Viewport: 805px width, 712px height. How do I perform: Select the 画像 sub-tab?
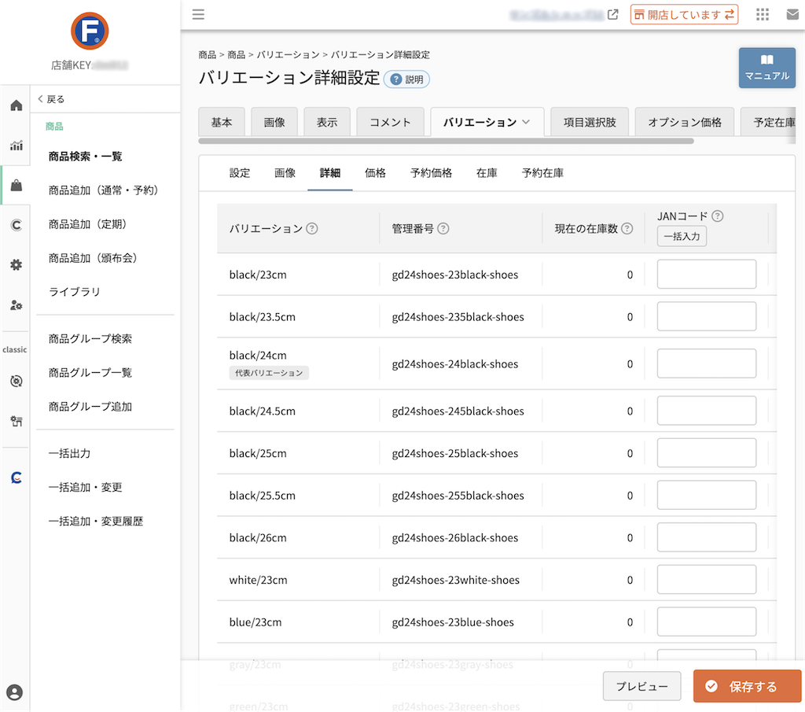tap(285, 173)
